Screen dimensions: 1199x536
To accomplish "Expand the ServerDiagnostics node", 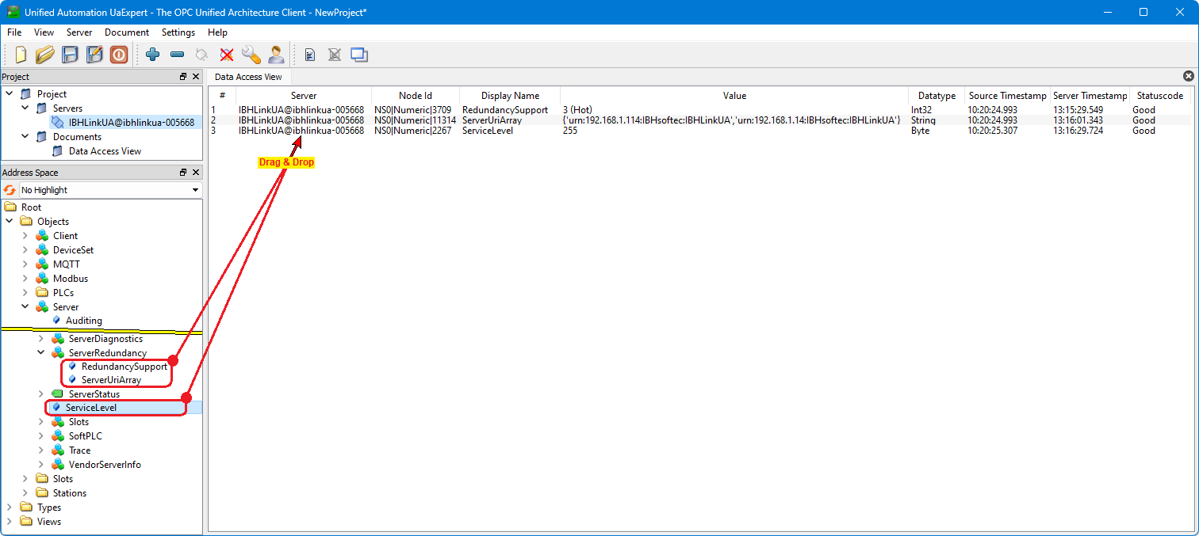I will click(x=40, y=339).
